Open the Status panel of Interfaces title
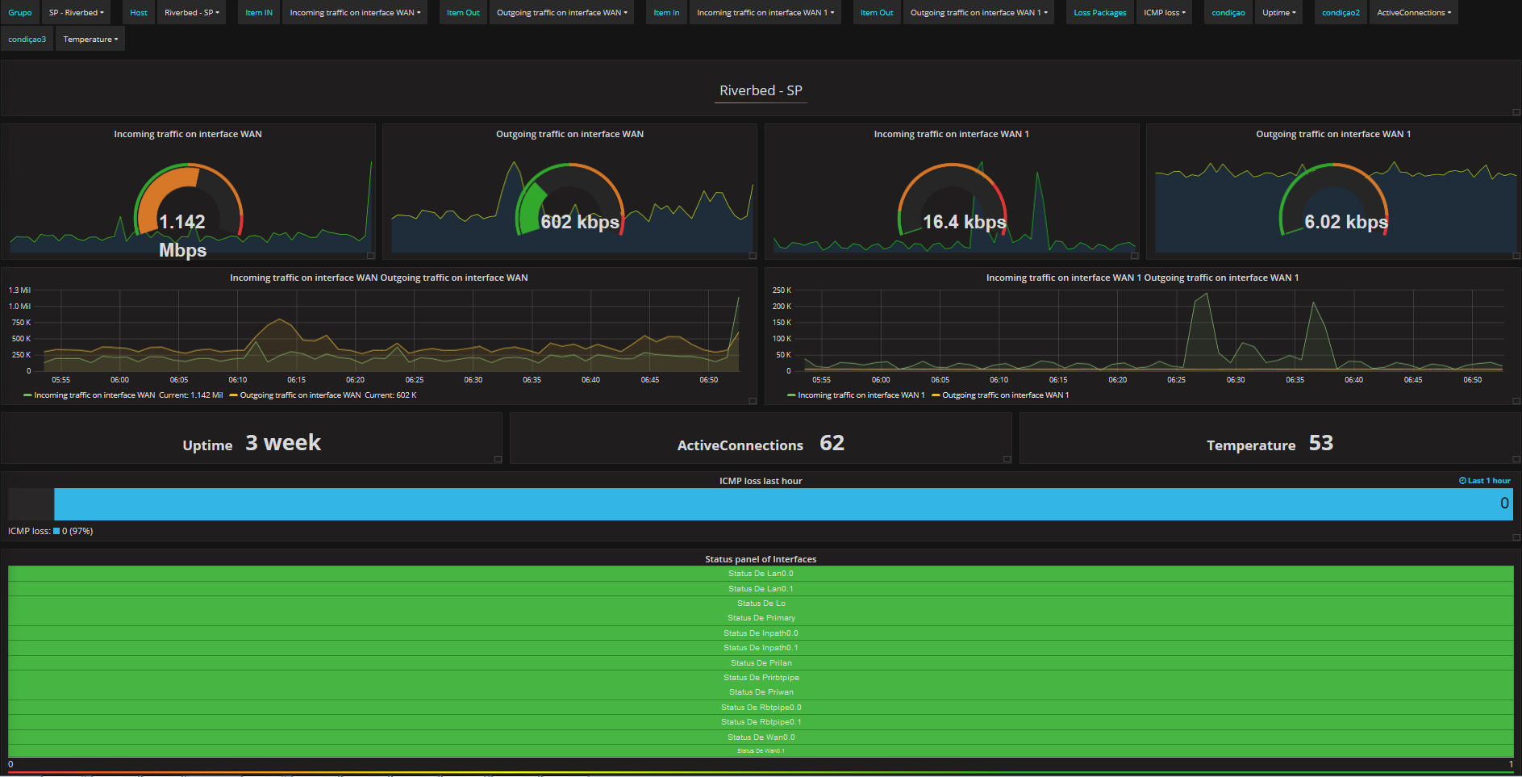1522x777 pixels. click(761, 559)
